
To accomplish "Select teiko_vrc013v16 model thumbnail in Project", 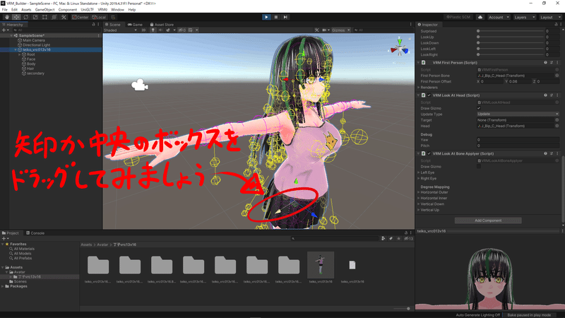I will pyautogui.click(x=321, y=265).
